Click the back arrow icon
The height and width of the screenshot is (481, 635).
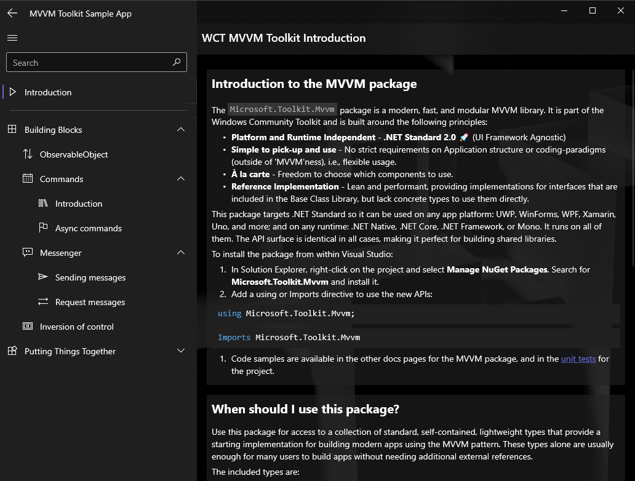12,13
